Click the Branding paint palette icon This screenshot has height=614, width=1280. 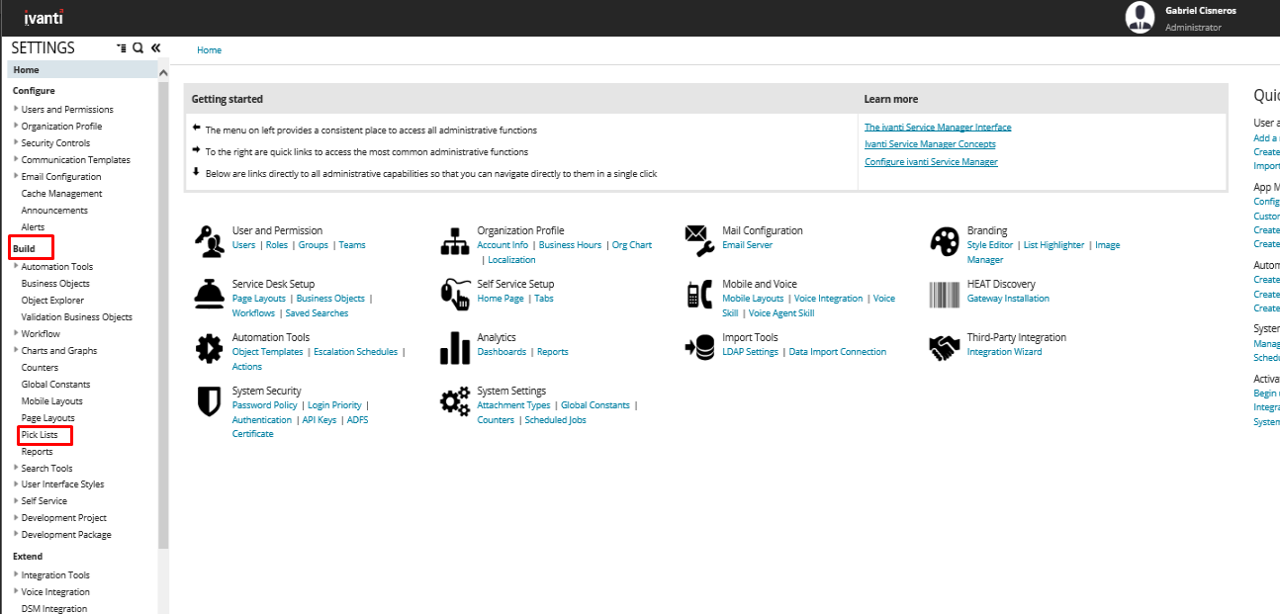tap(945, 241)
